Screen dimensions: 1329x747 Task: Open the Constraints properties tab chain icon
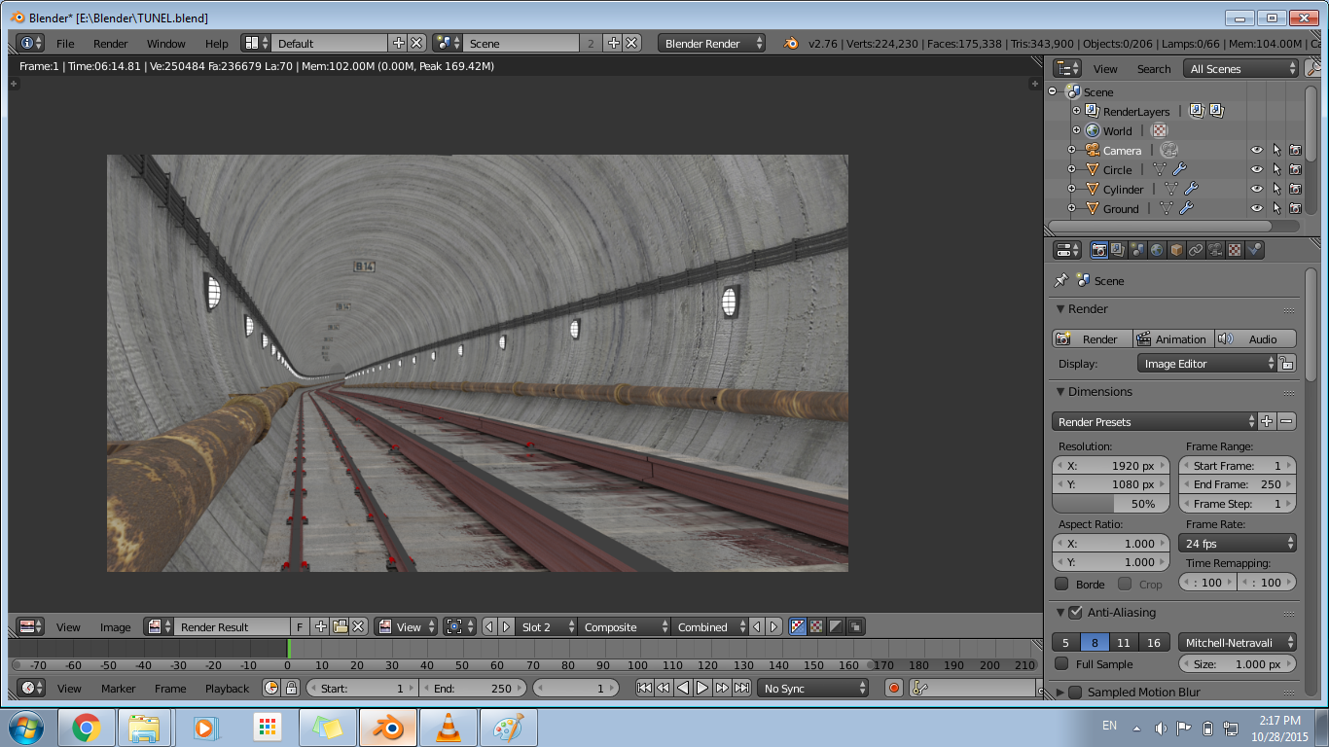[1196, 250]
